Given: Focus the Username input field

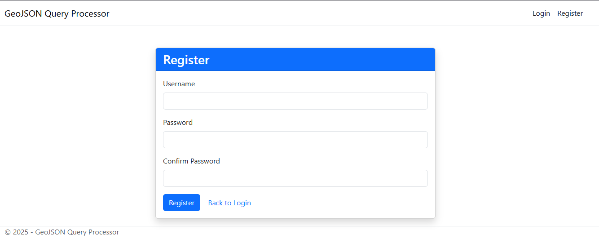Looking at the screenshot, I should click(x=295, y=101).
